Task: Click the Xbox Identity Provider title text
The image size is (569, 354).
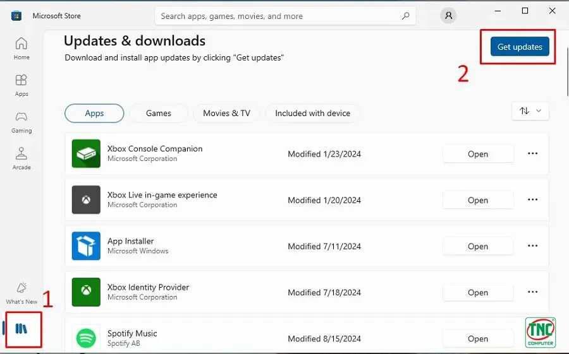Action: tap(148, 287)
